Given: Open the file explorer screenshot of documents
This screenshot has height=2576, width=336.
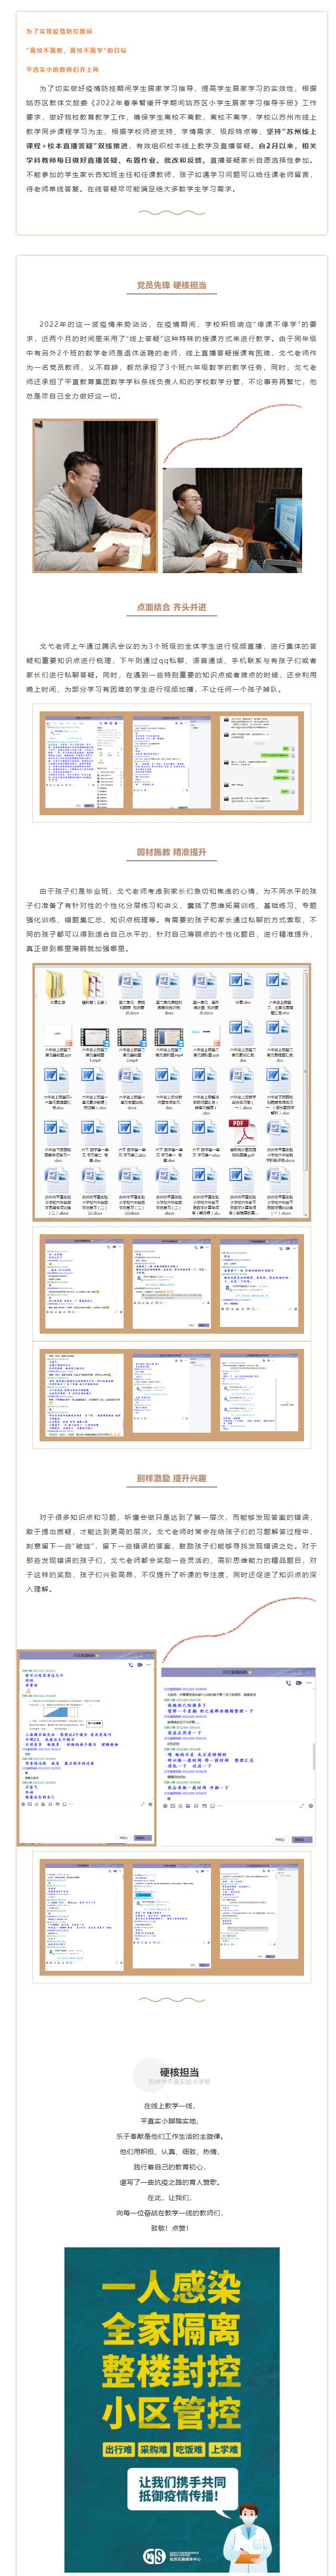Looking at the screenshot, I should [170, 1091].
